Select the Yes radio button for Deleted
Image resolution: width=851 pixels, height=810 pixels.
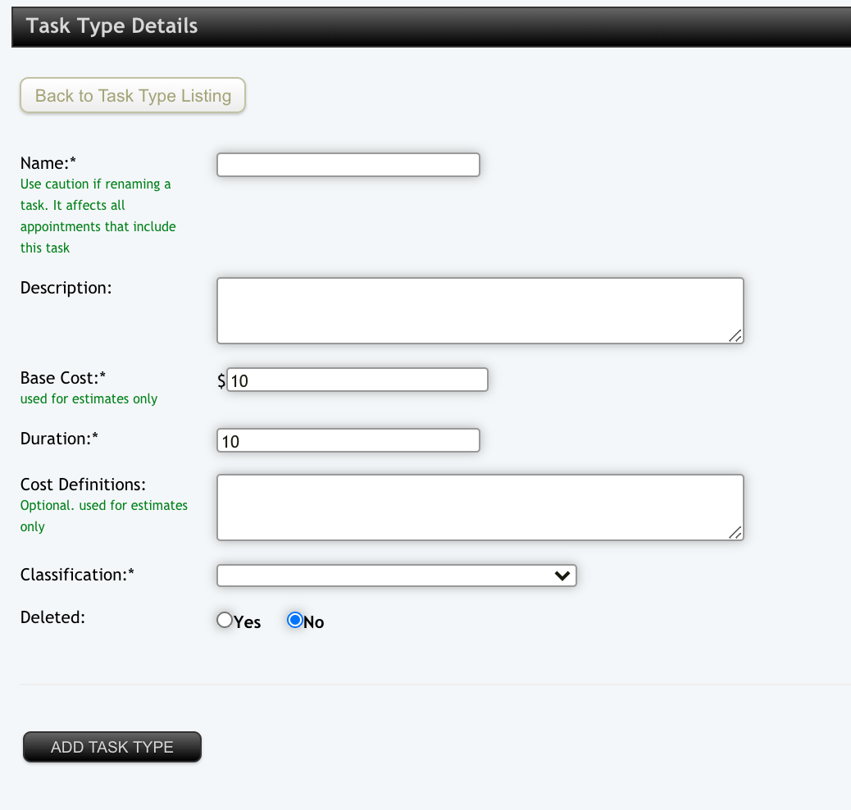(225, 621)
